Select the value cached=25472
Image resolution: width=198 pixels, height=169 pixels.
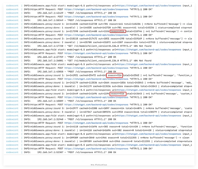(x=88, y=75)
